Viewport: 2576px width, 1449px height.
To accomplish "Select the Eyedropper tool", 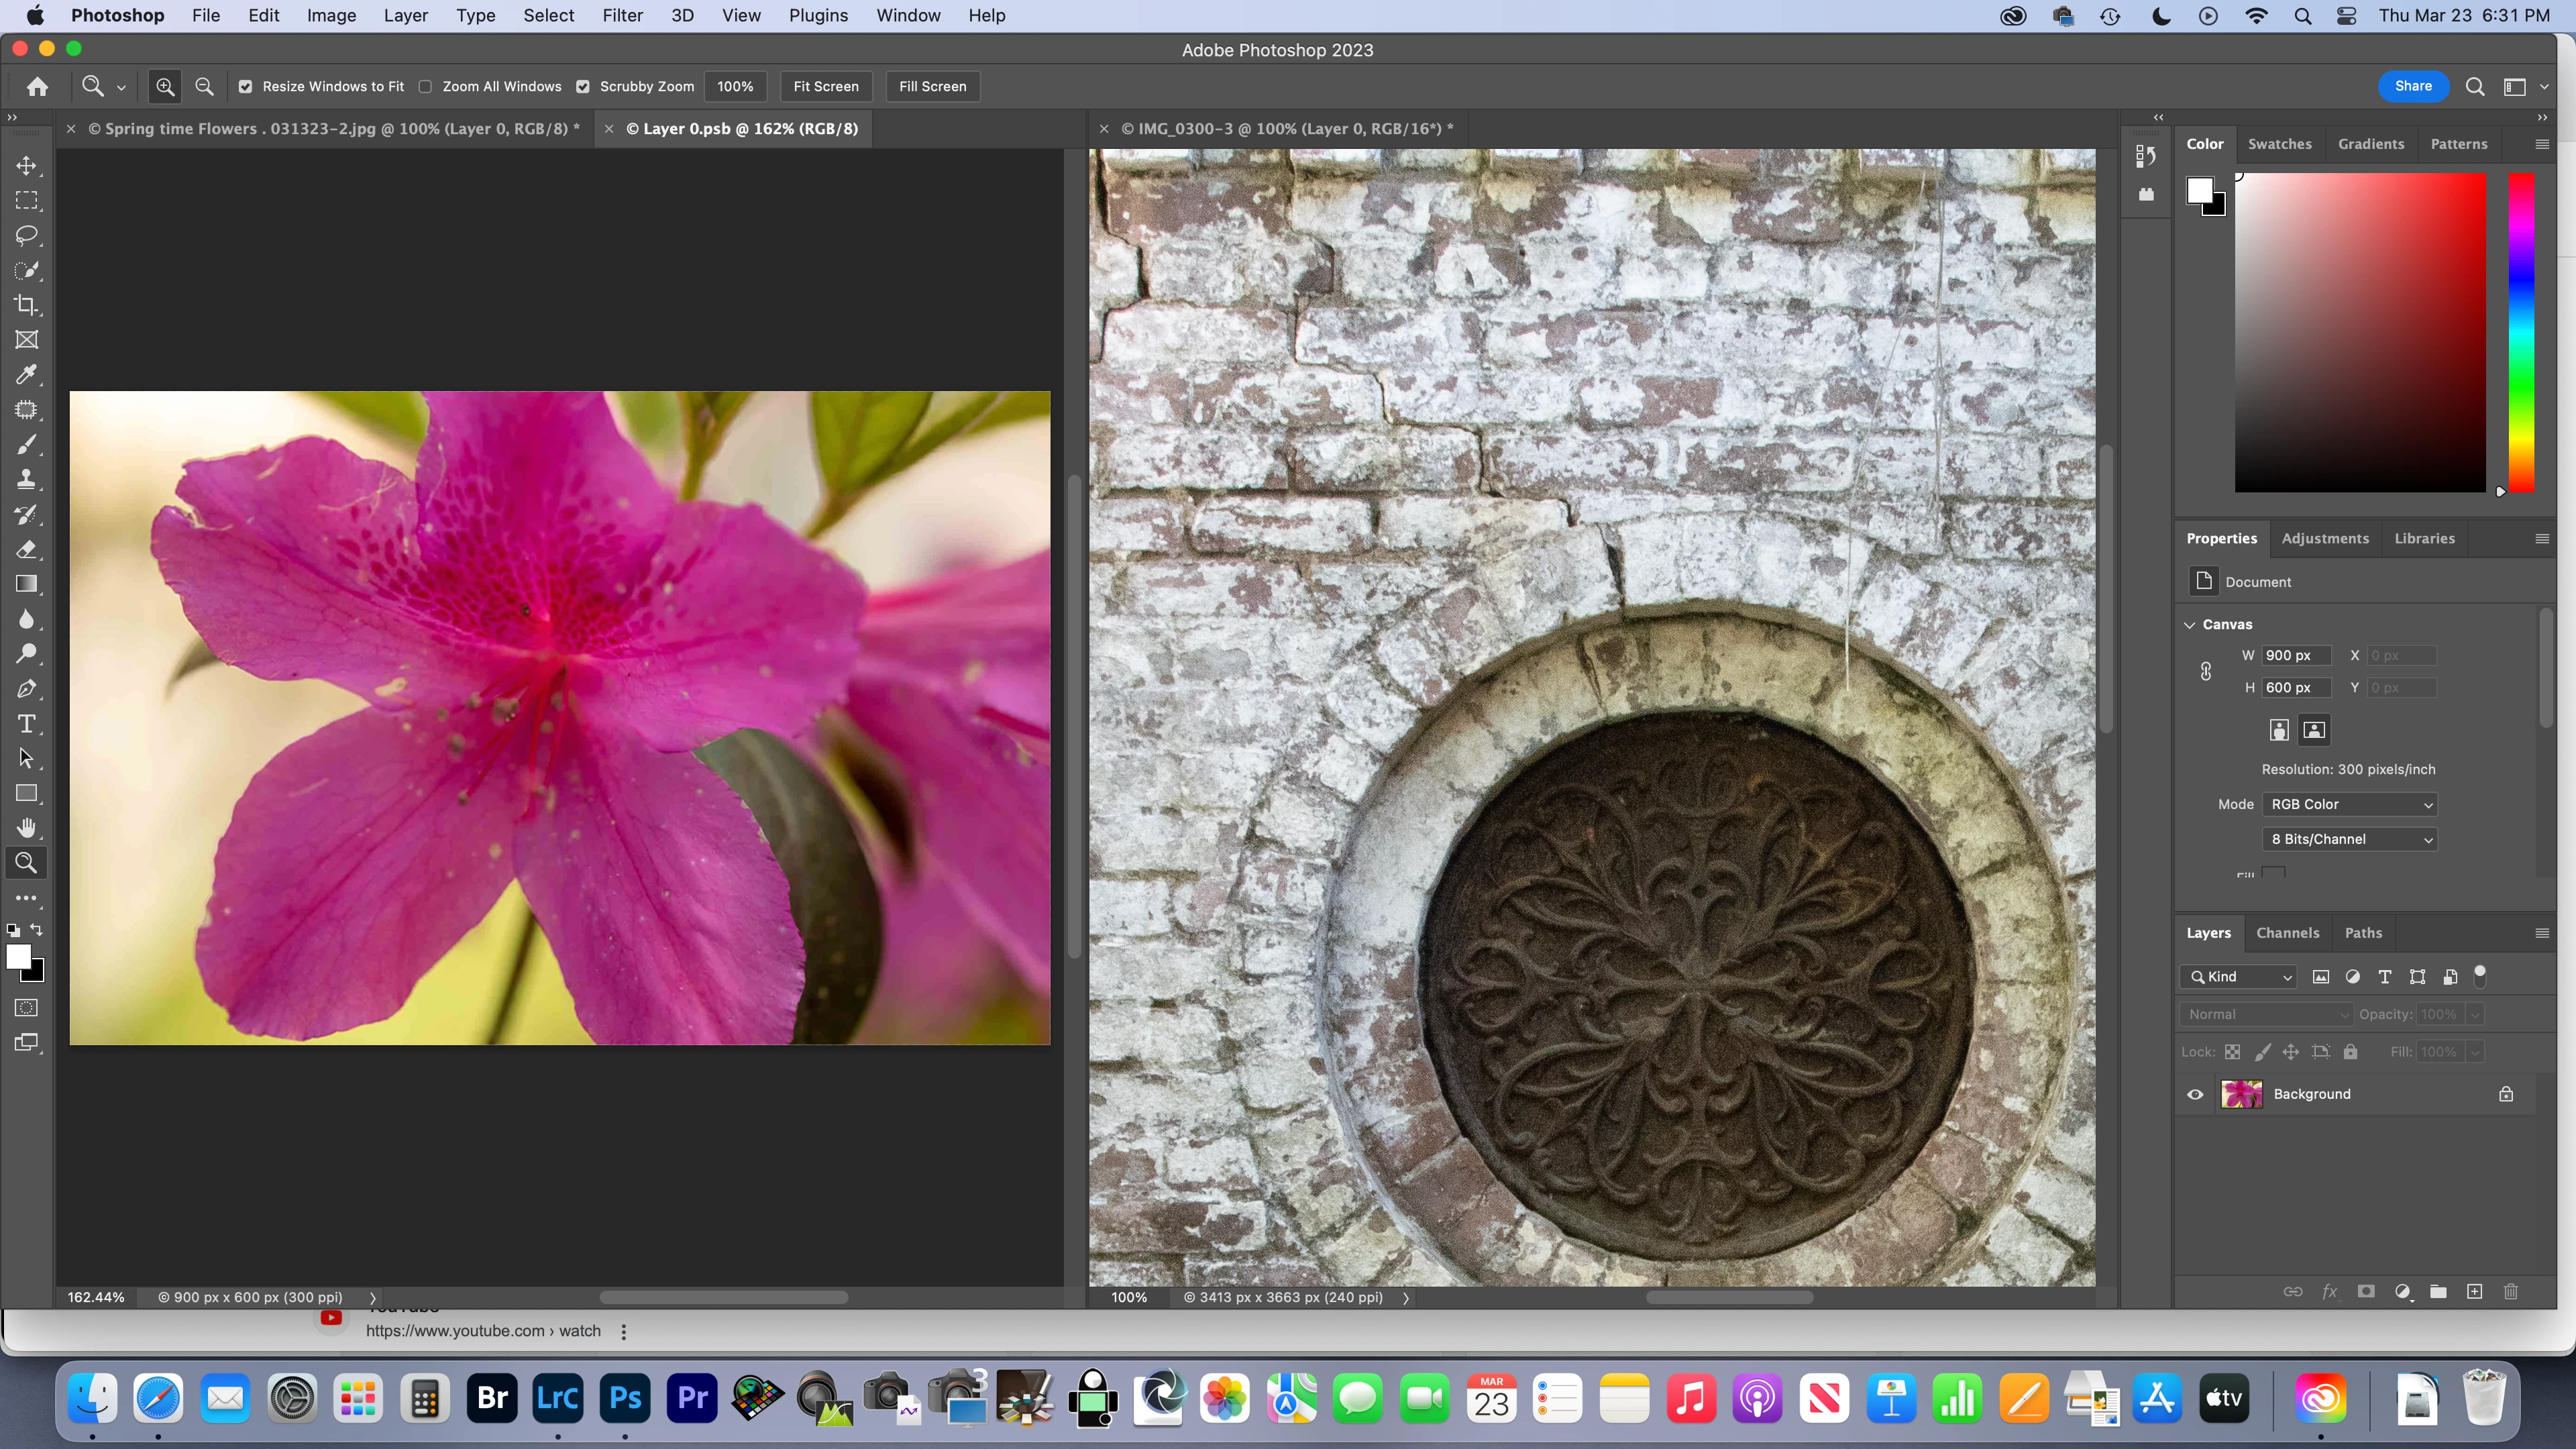I will [x=27, y=375].
